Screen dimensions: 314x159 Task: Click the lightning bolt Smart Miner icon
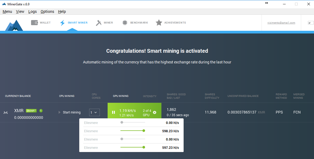(62, 23)
